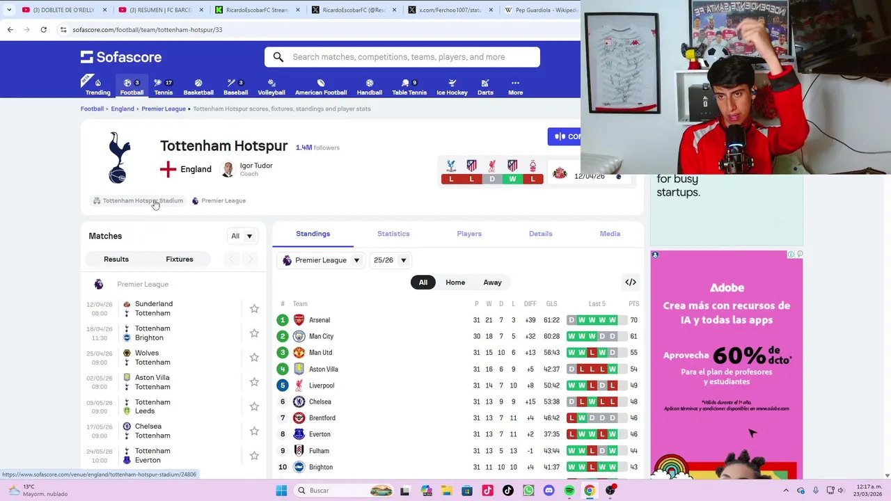
Task: Favorite the Sunderland vs Tottenham match
Action: (x=254, y=308)
